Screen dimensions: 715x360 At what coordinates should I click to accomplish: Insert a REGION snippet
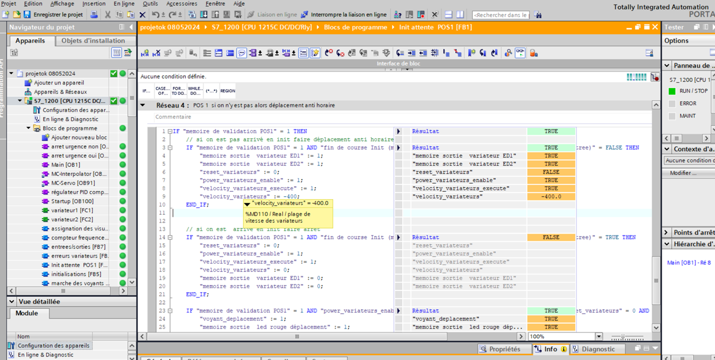coord(227,91)
